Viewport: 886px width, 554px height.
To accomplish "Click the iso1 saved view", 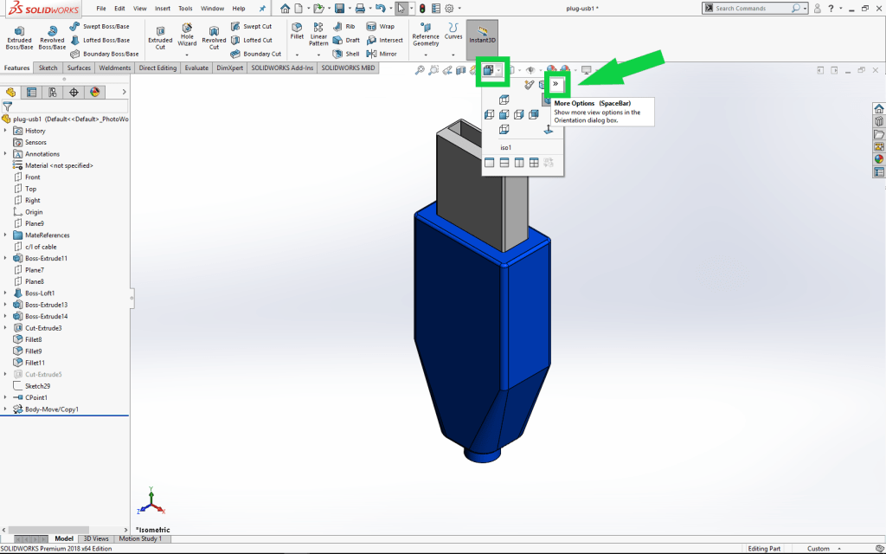I will coord(506,146).
